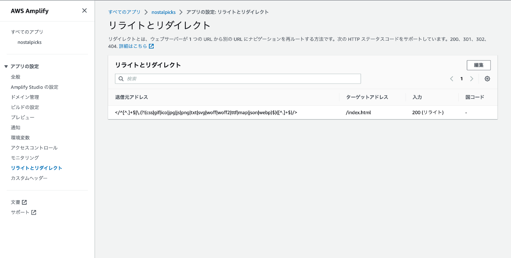Open カスタムヘッダー page
Image resolution: width=511 pixels, height=258 pixels.
(x=29, y=178)
